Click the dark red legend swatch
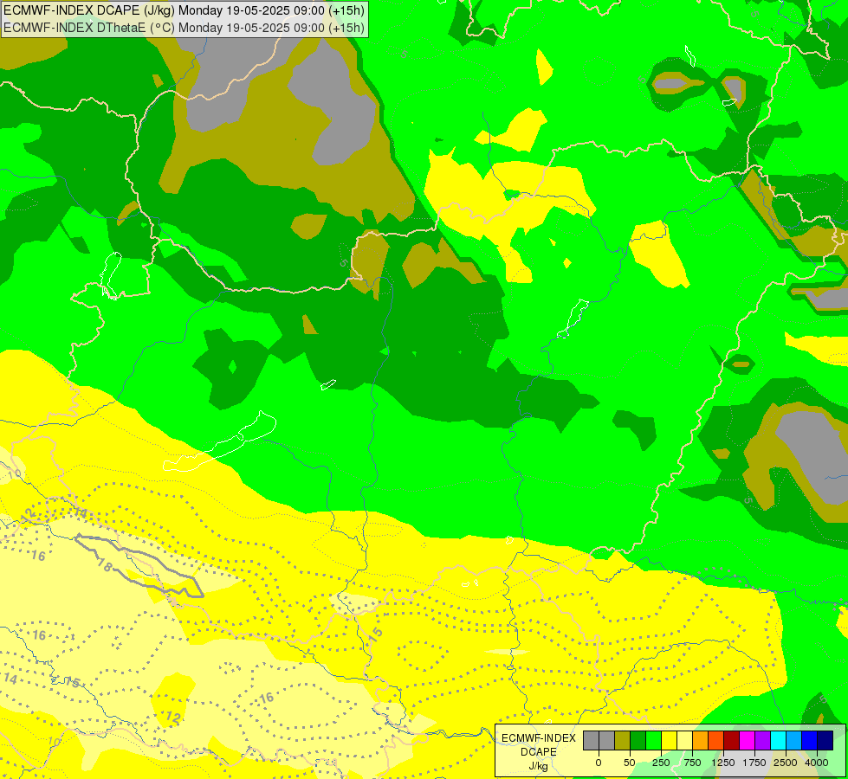 (x=732, y=741)
